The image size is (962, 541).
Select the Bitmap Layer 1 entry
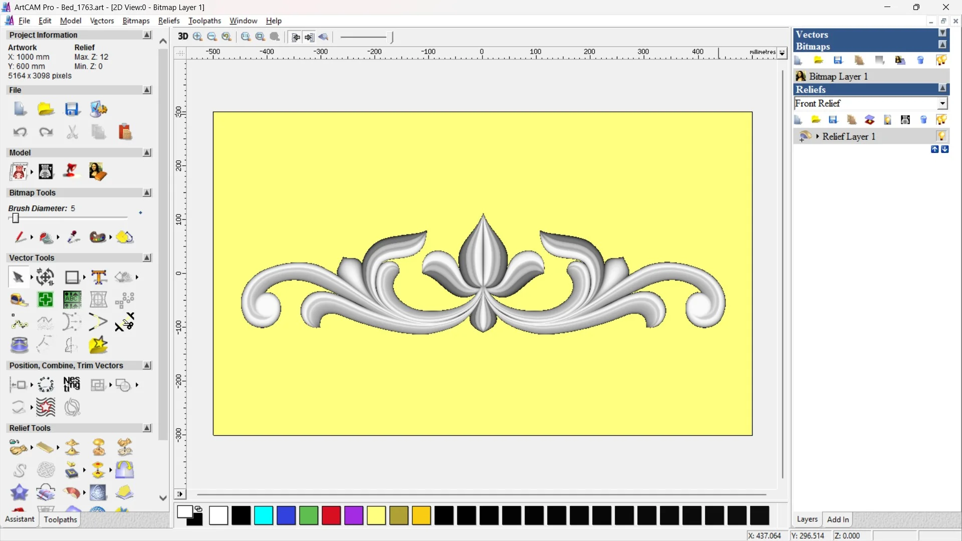click(x=838, y=76)
